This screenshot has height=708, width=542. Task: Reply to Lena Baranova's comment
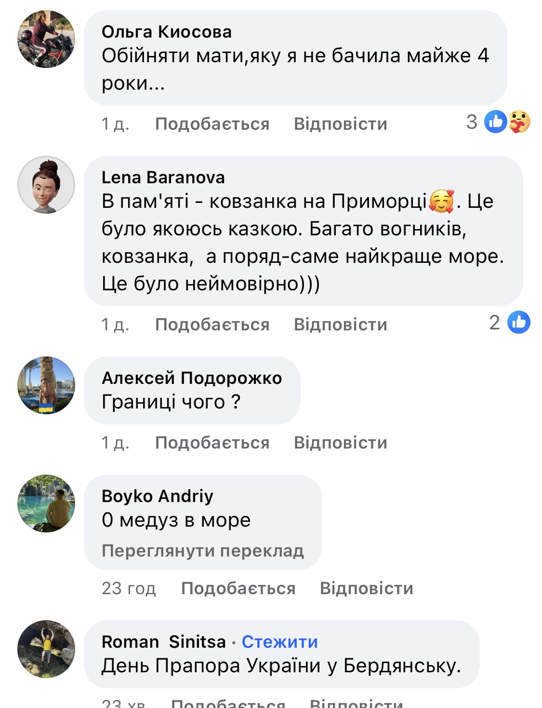coord(340,325)
